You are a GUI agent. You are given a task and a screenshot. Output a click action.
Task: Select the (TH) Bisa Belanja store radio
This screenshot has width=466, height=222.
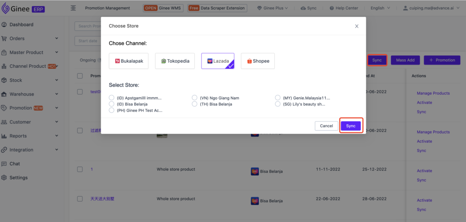tap(194, 104)
